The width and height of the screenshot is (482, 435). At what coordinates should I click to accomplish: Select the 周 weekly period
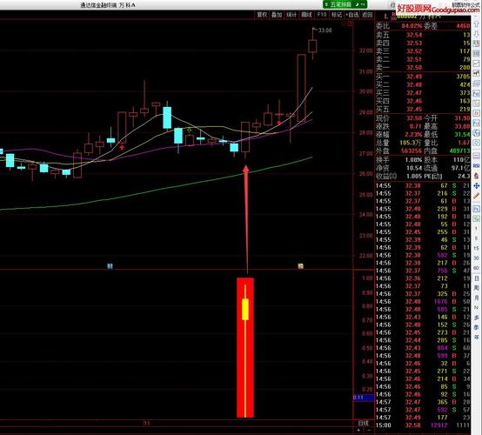[477, 288]
